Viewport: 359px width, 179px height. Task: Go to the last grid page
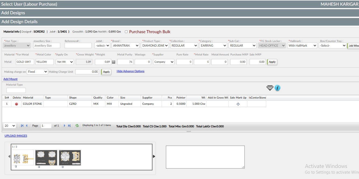(69, 126)
